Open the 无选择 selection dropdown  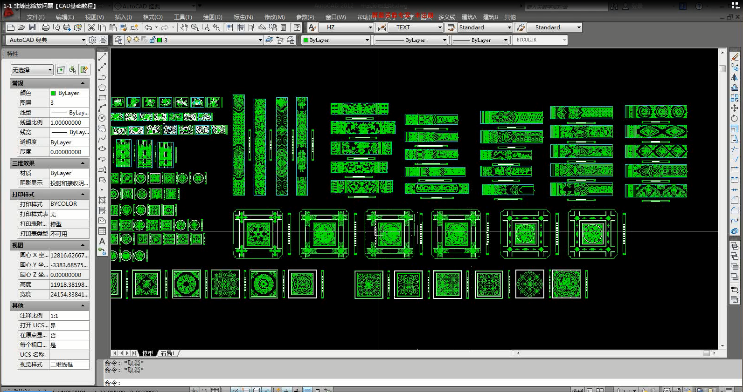(32, 70)
